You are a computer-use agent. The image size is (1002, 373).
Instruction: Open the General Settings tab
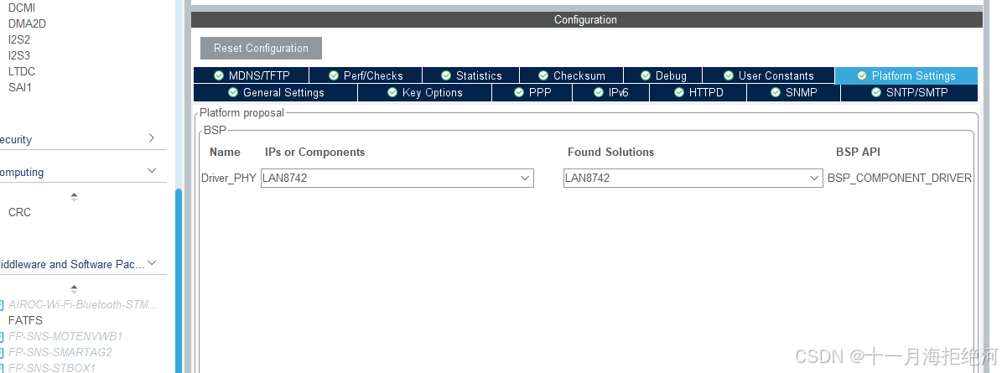[275, 92]
